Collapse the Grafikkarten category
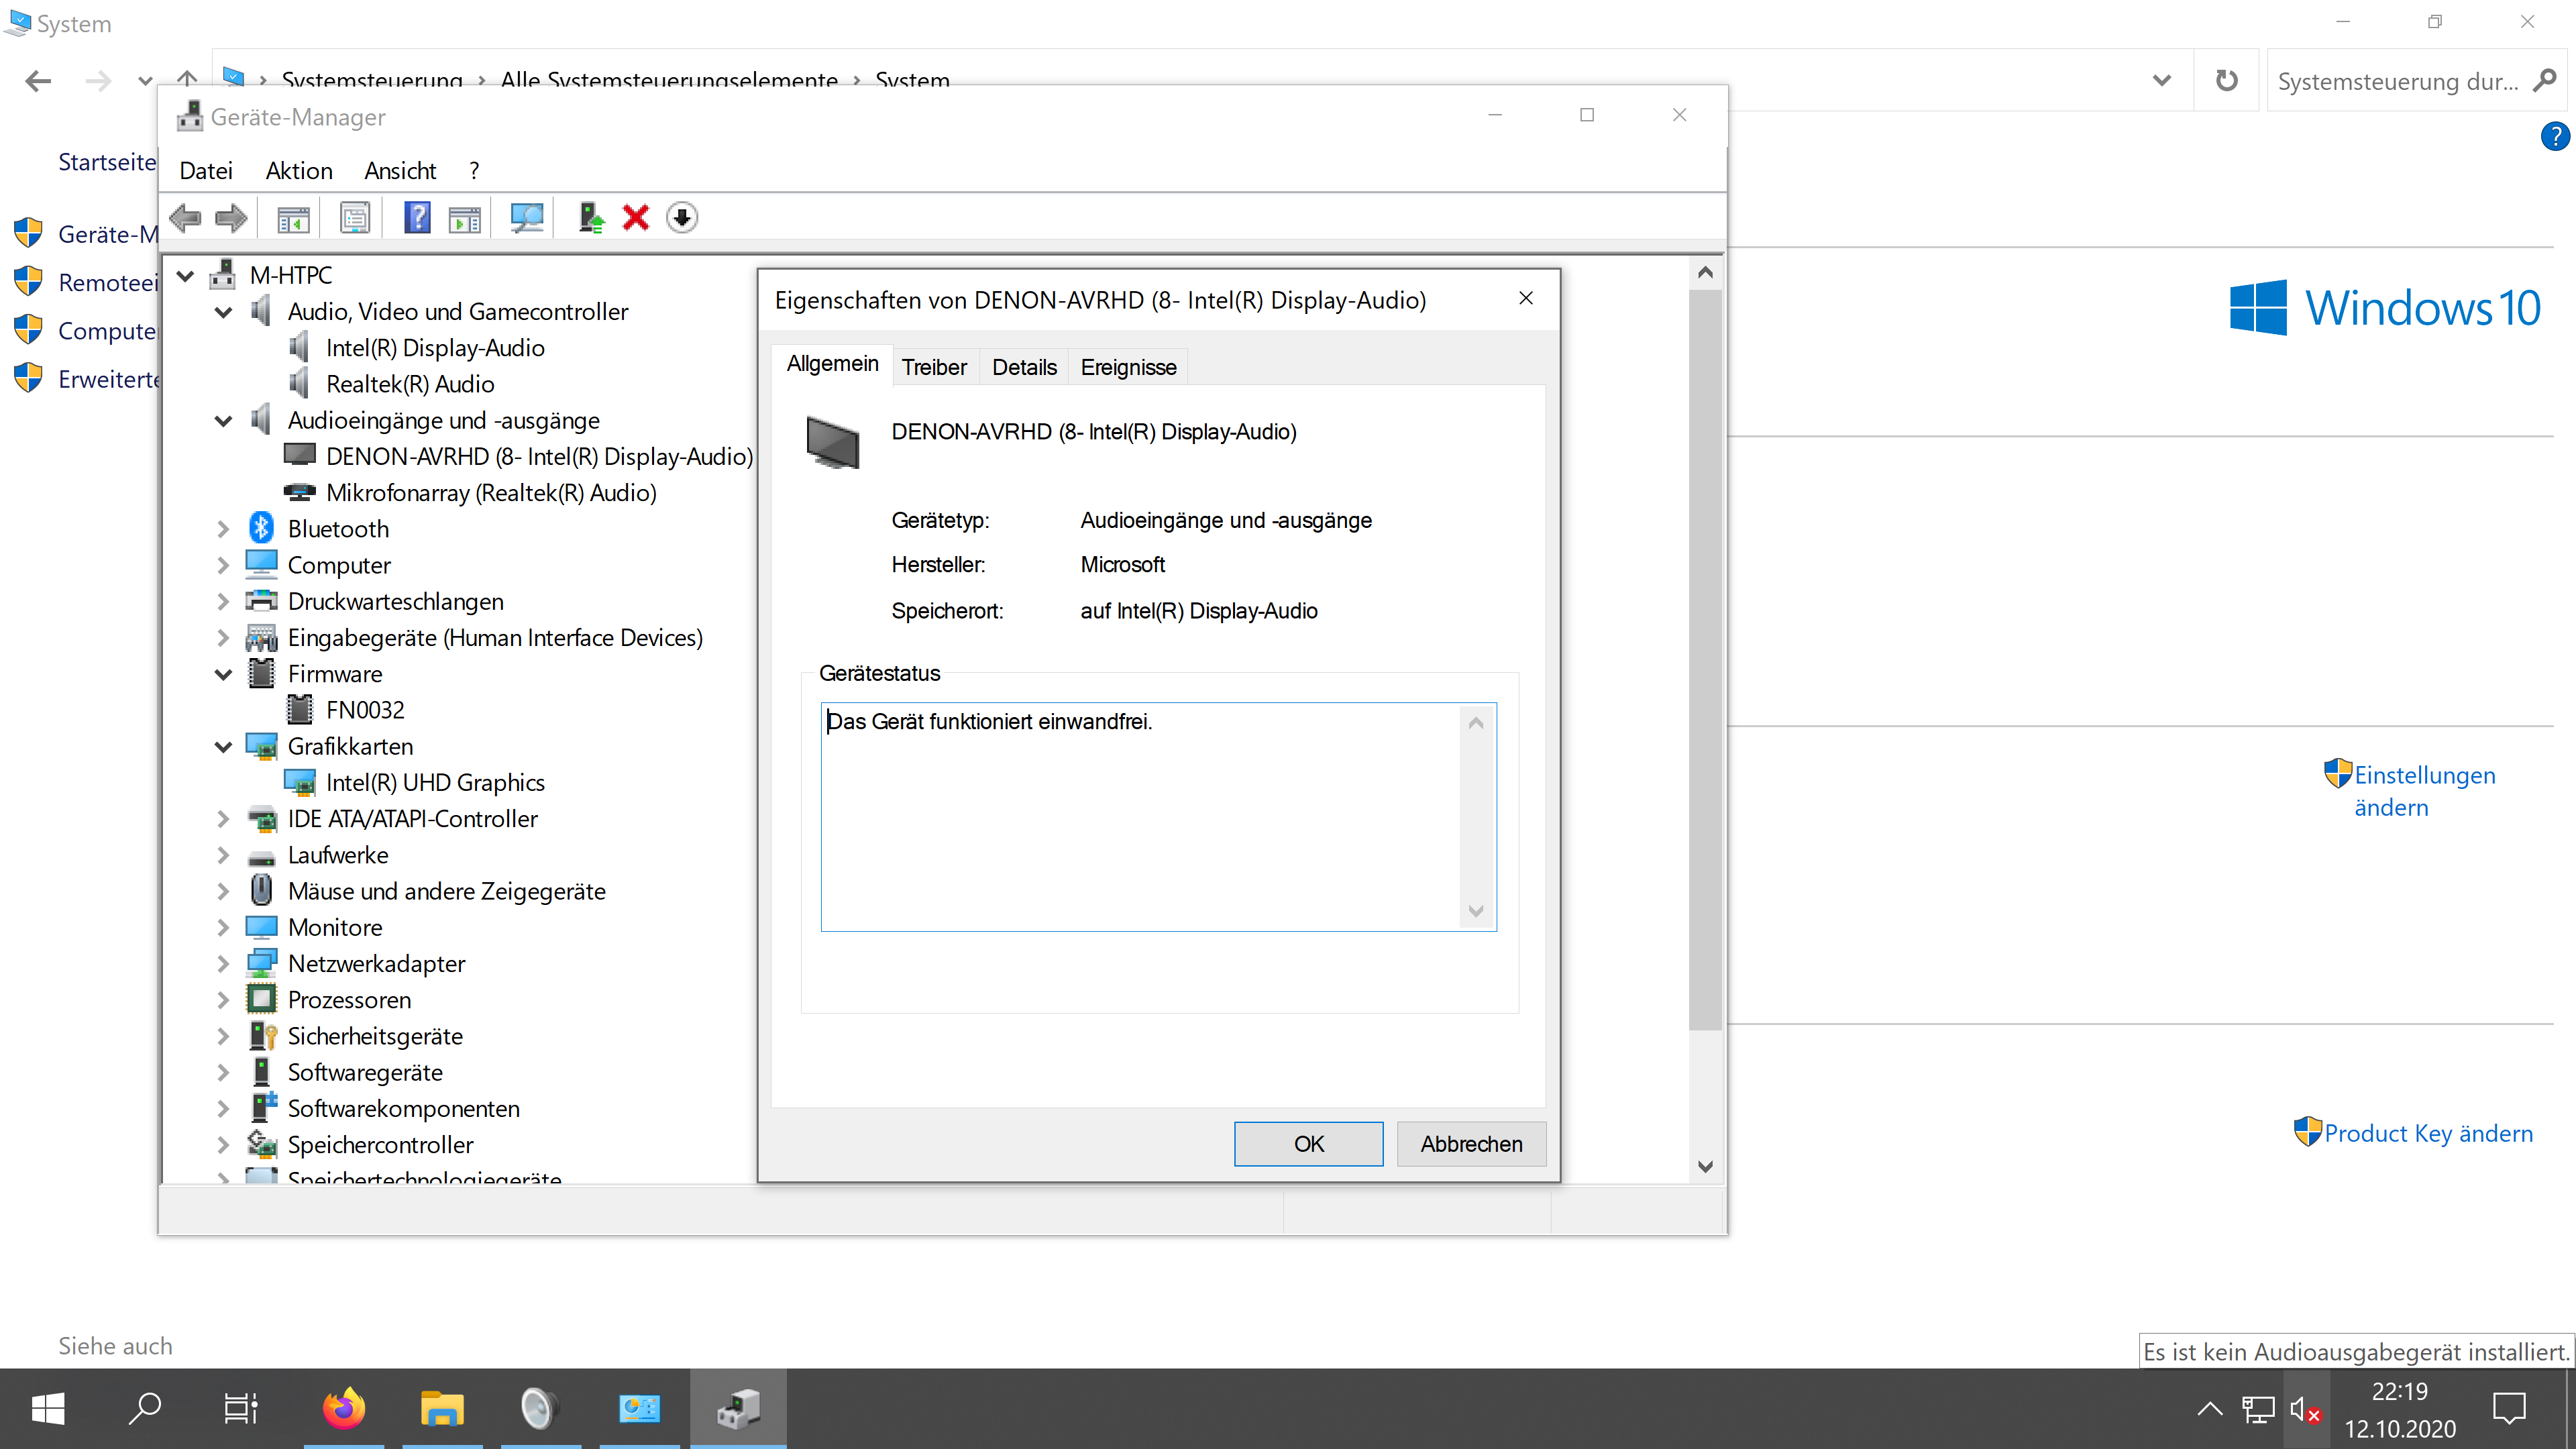This screenshot has width=2576, height=1449. 223,747
